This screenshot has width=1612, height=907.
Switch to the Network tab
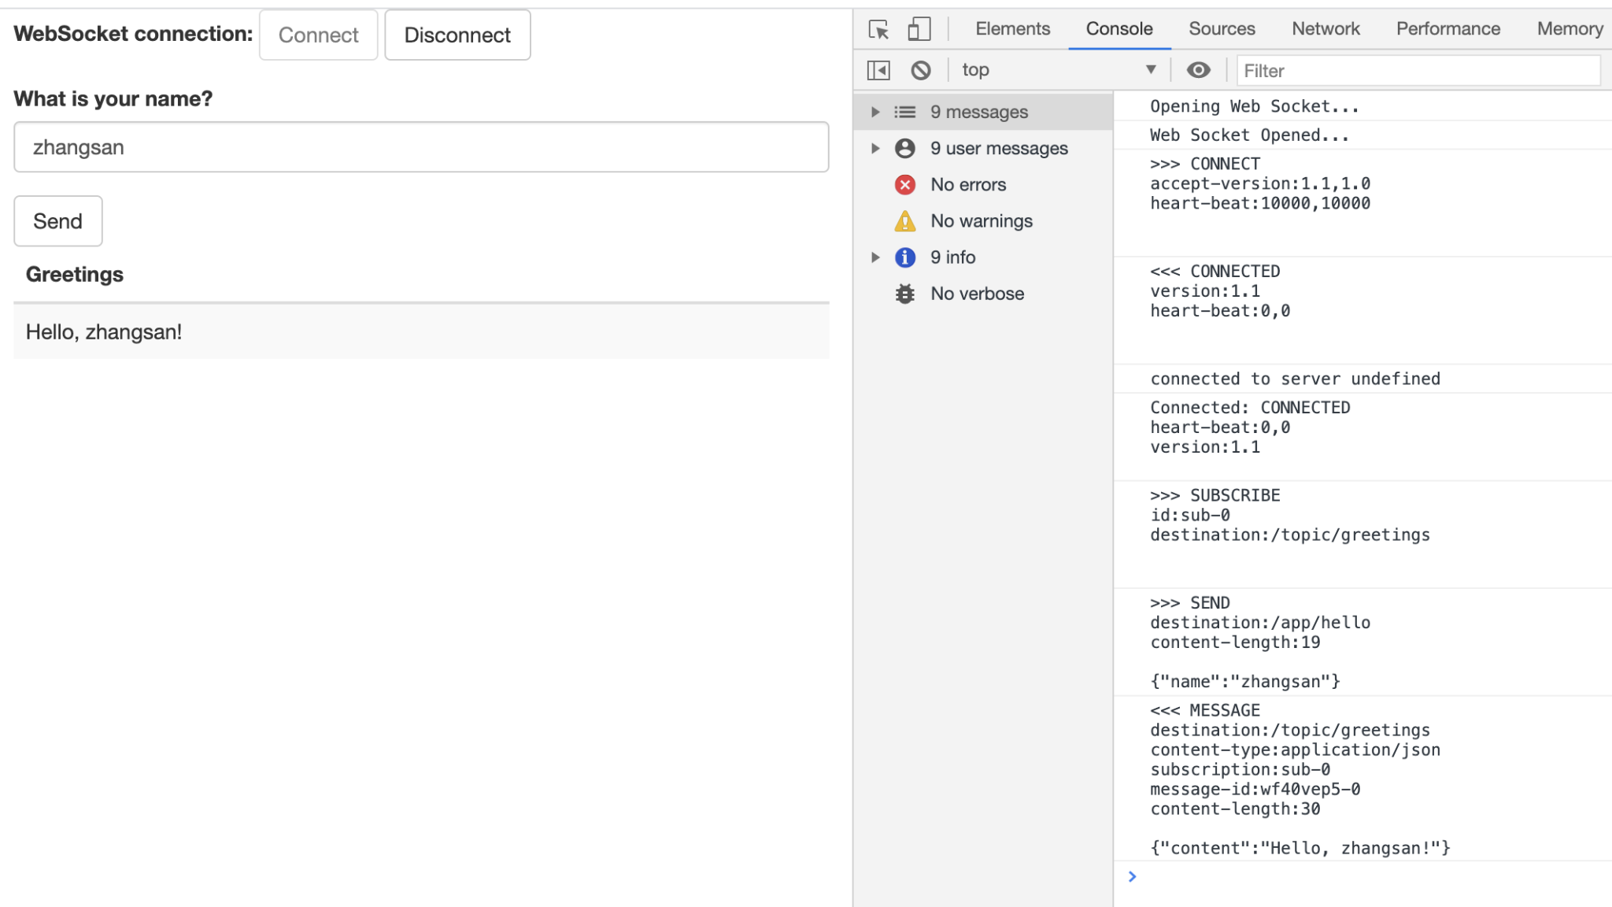(x=1325, y=29)
